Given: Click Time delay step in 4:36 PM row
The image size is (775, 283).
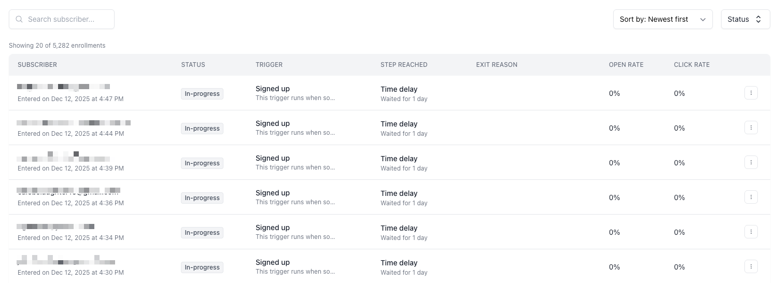Looking at the screenshot, I should (399, 193).
